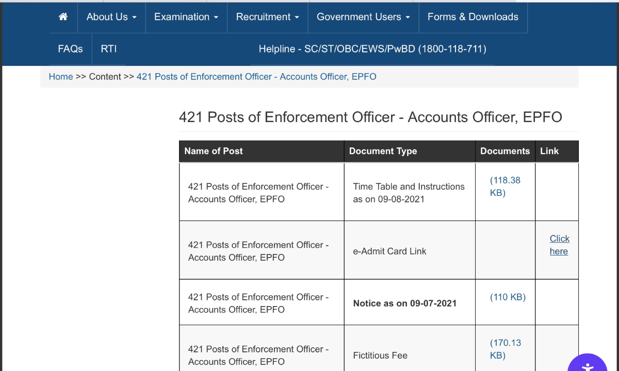Viewport: 619px width, 371px height.
Task: Download the 110 KB Notice document
Action: [x=508, y=297]
